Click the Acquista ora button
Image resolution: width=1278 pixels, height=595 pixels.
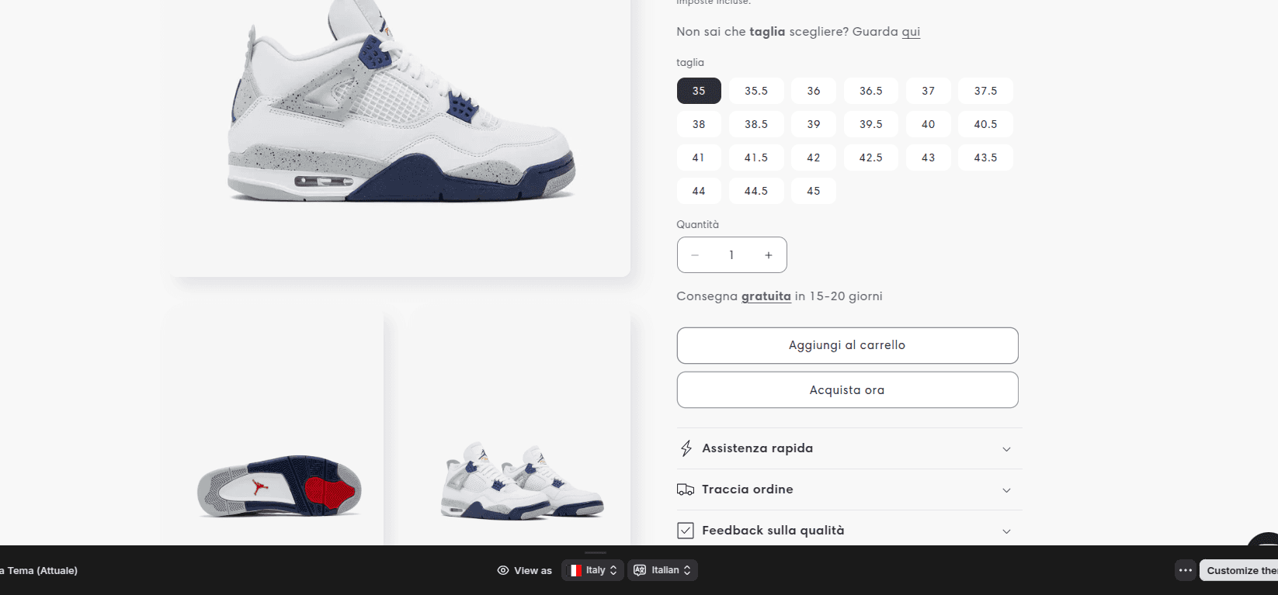tap(847, 389)
